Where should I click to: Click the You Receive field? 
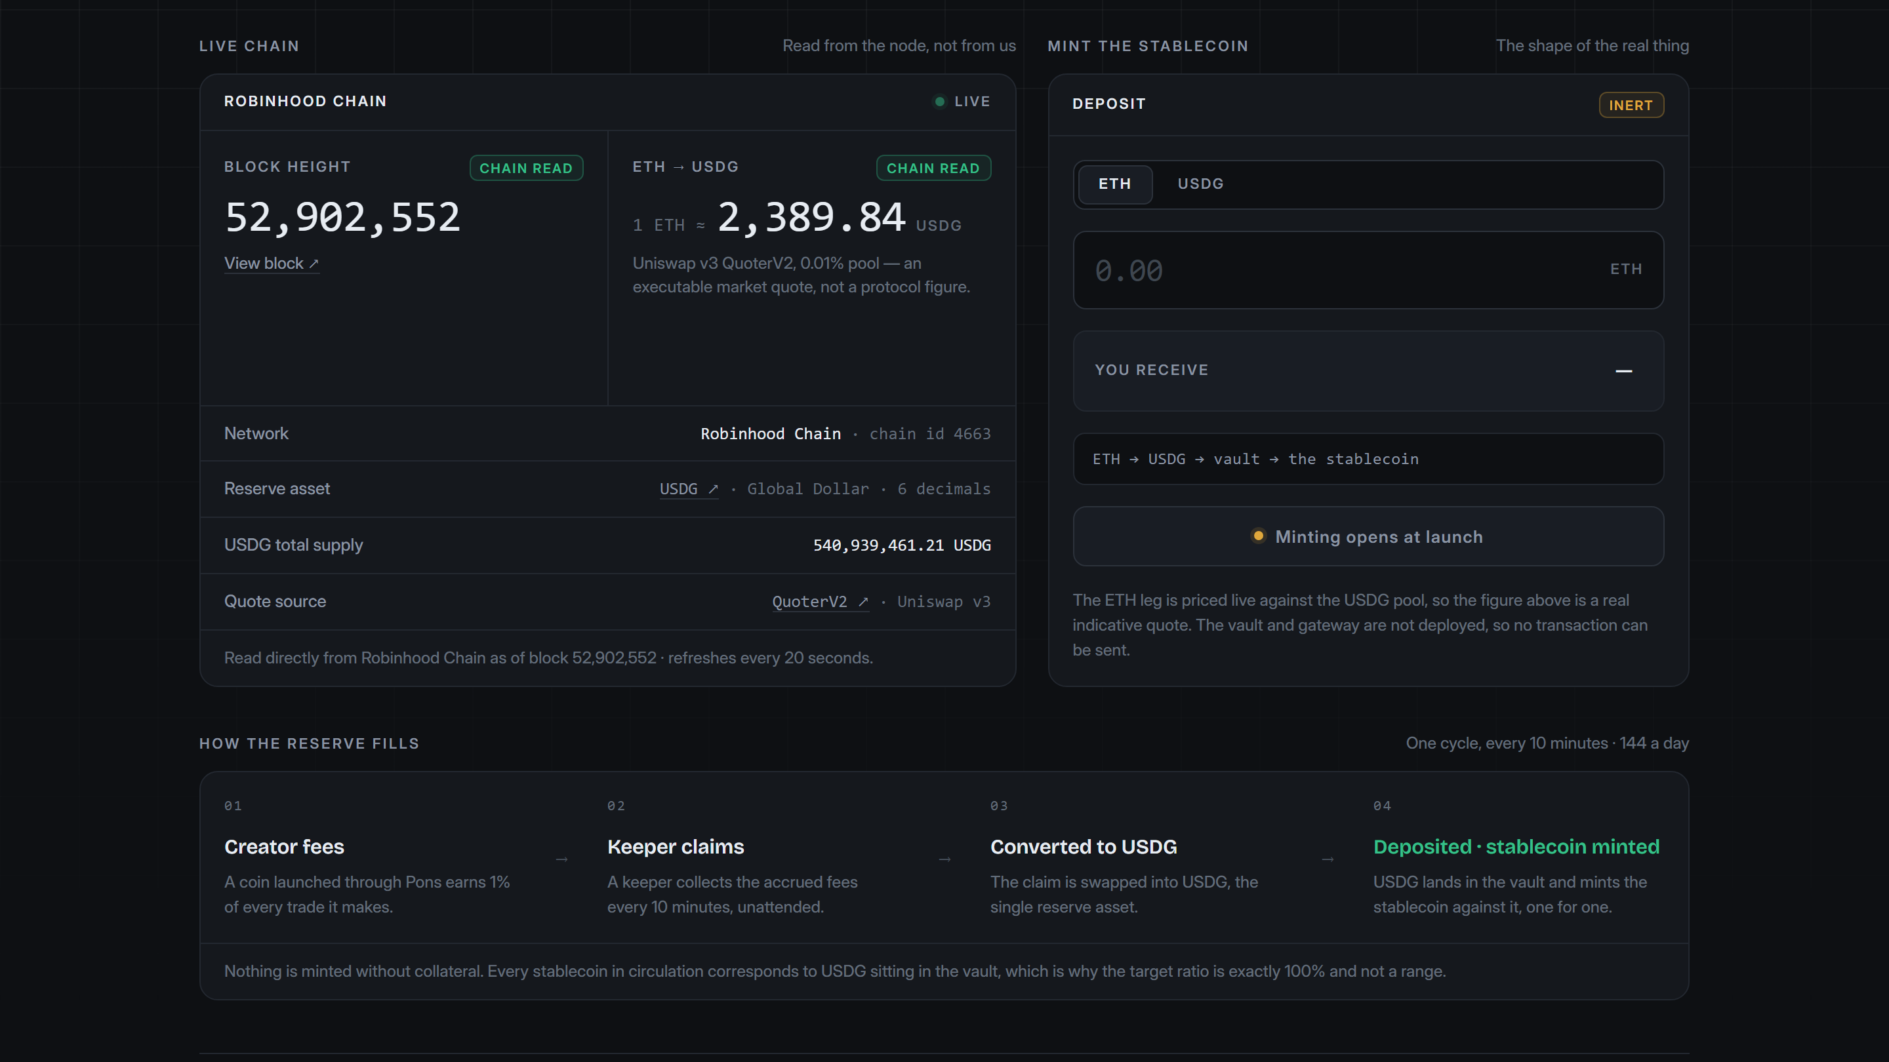(x=1368, y=370)
